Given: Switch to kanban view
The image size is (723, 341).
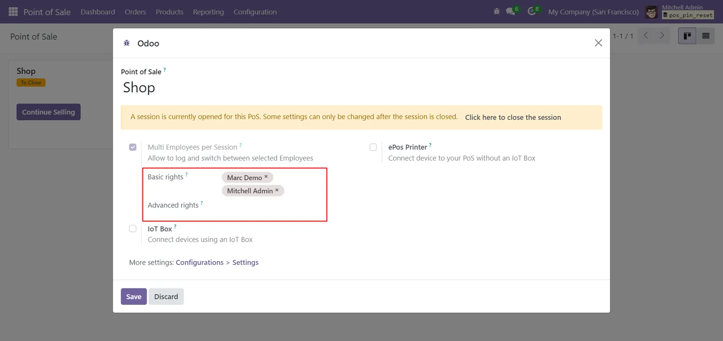Looking at the screenshot, I should pos(687,36).
